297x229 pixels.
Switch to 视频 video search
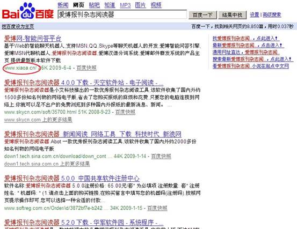(156, 5)
